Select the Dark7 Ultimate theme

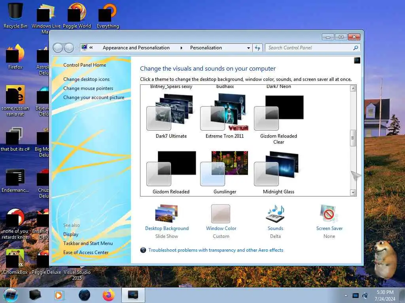(171, 116)
